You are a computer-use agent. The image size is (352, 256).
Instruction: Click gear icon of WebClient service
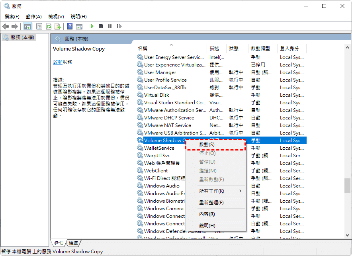(140, 170)
